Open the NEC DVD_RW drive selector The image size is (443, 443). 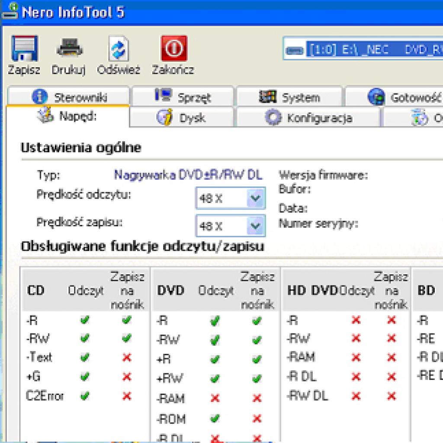coord(363,48)
